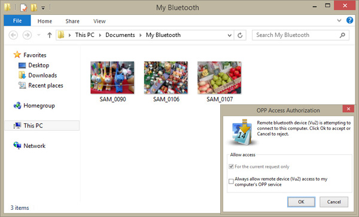Click the Recent places icon in sidebar

coord(22,85)
